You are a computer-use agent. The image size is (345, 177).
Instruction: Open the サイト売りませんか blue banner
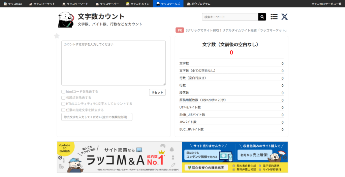[x=235, y=157]
